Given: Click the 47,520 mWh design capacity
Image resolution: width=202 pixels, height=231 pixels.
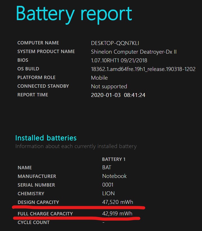Looking at the screenshot, I should [117, 202].
